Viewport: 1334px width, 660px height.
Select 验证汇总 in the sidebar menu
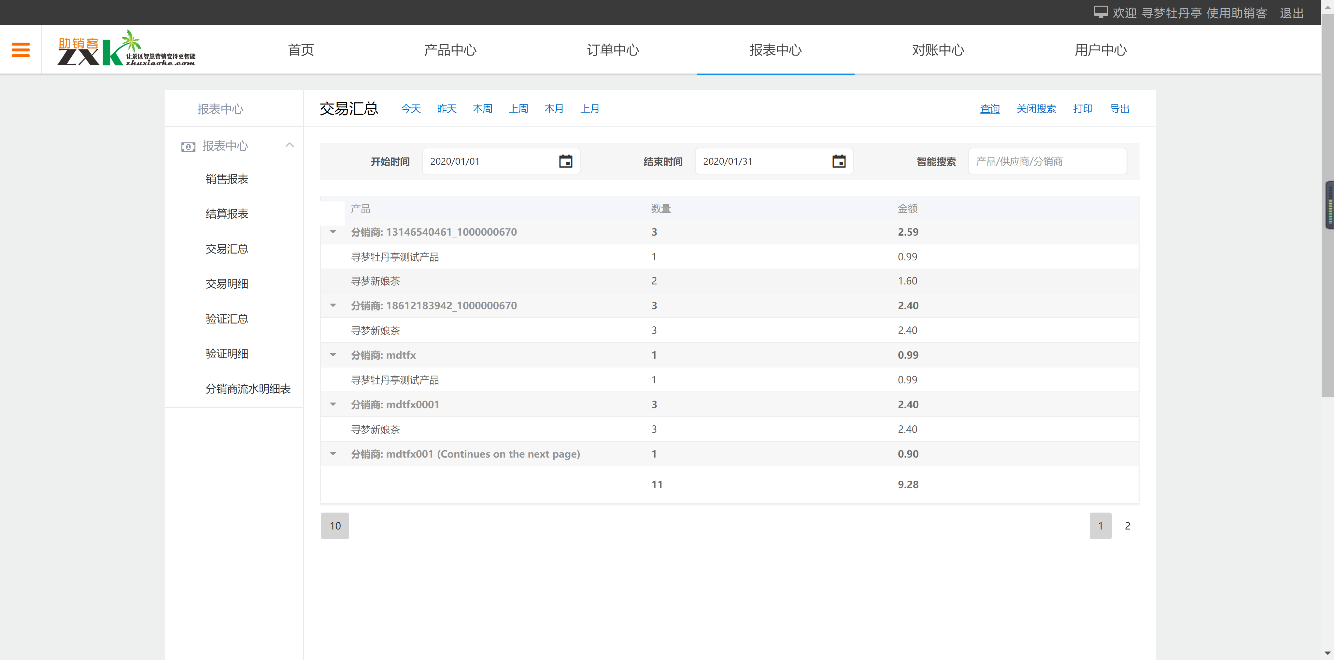227,319
